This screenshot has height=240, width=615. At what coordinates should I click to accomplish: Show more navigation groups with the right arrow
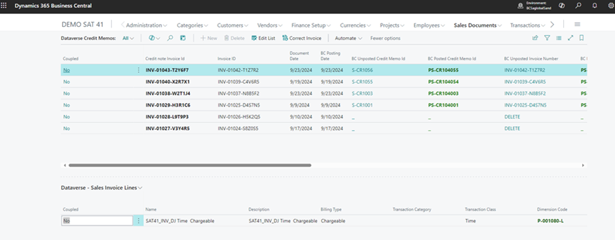pos(552,25)
